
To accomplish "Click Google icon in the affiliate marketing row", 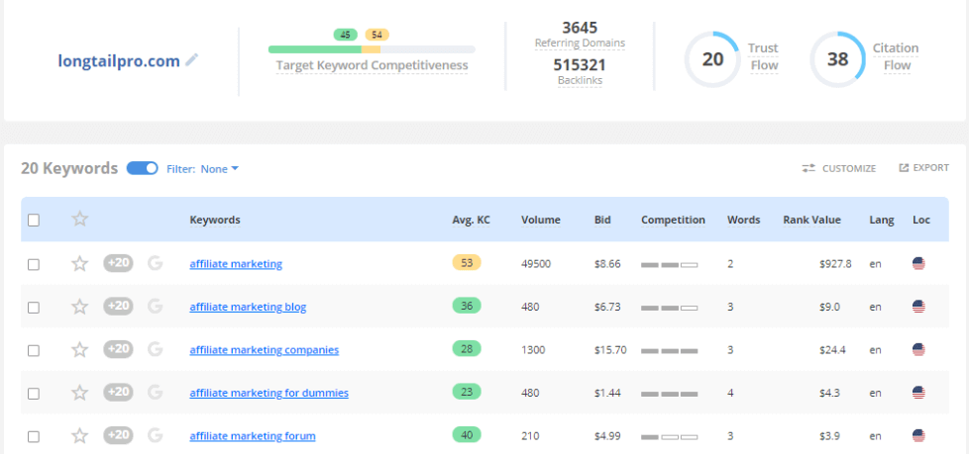I will pos(155,263).
